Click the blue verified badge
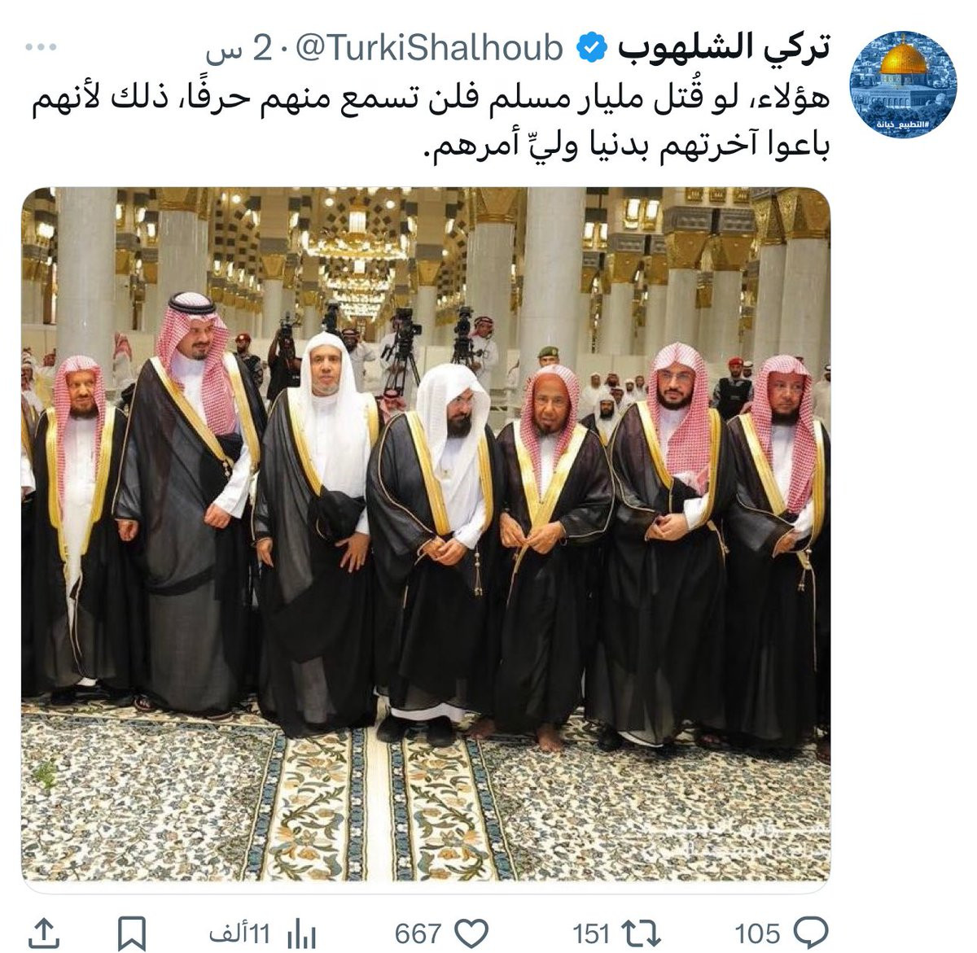Viewport: 977px width, 953px height. 590,50
